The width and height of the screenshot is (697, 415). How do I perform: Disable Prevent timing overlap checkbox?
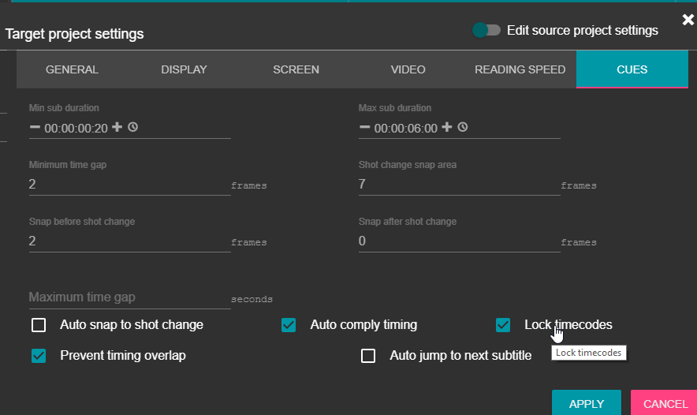coord(39,356)
